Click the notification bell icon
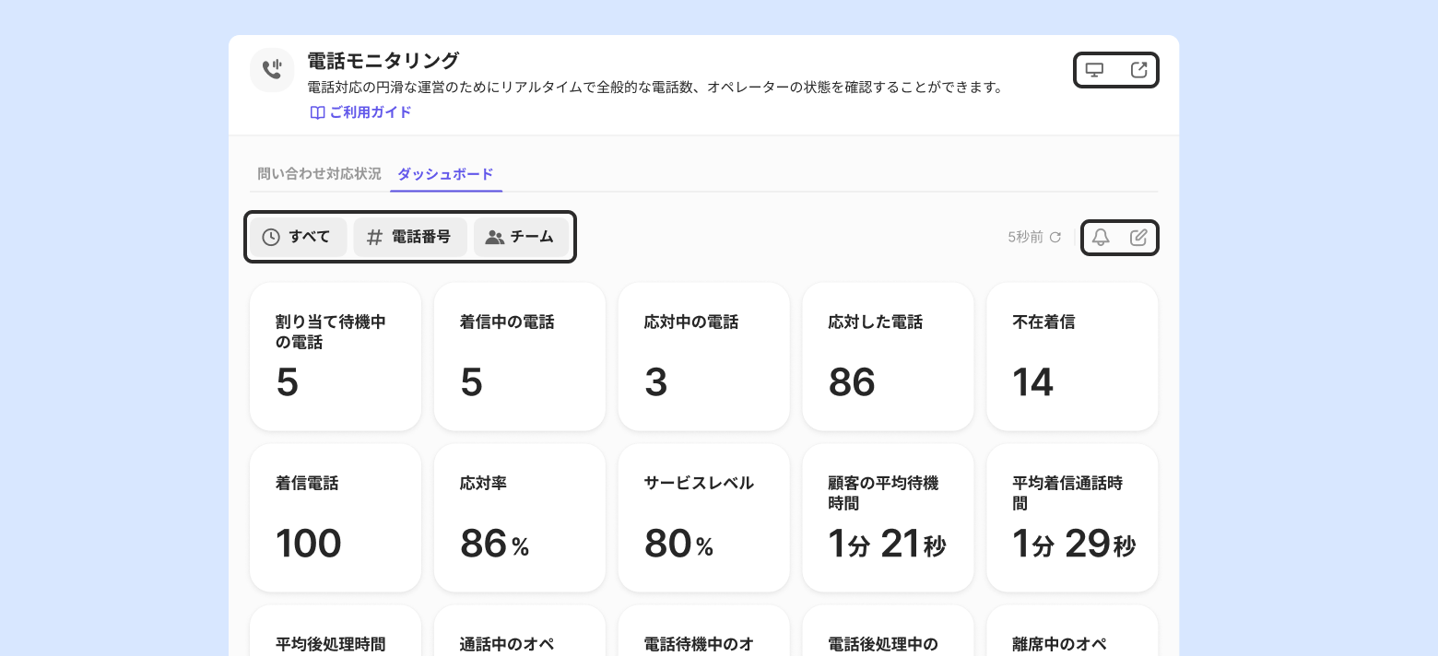 click(x=1101, y=238)
